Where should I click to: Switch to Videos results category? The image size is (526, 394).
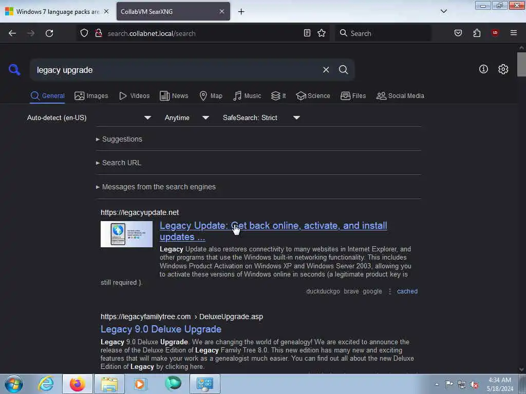coord(134,96)
